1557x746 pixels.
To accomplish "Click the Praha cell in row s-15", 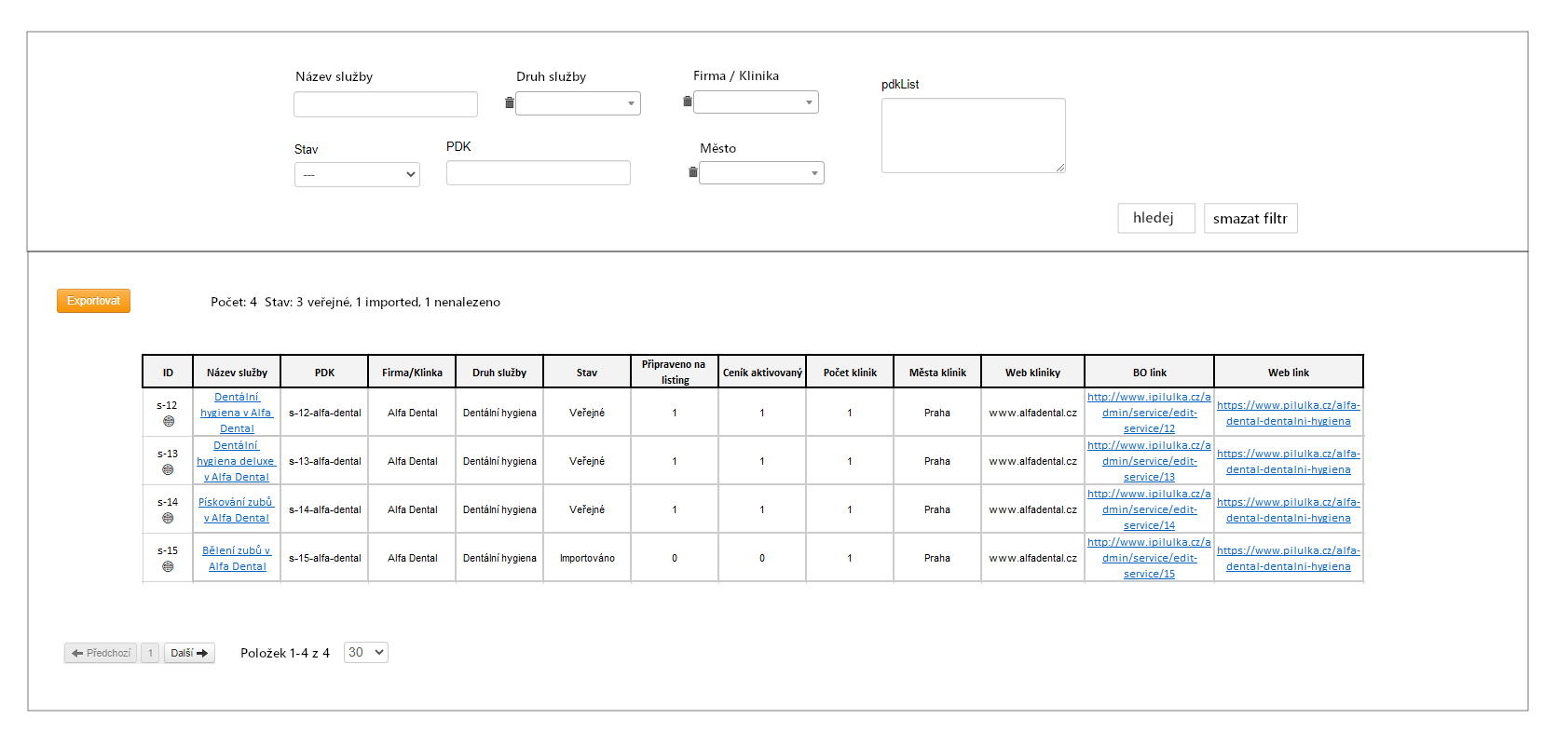I will (937, 558).
